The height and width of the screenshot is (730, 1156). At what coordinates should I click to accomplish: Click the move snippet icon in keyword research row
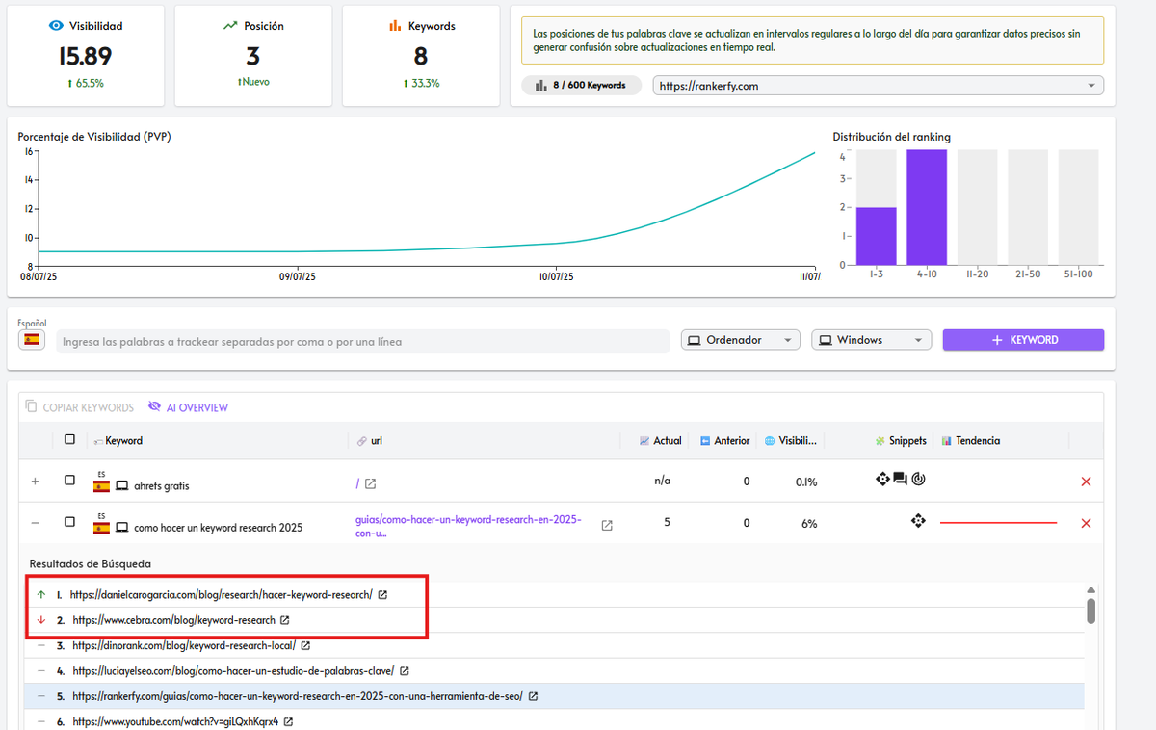point(918,520)
